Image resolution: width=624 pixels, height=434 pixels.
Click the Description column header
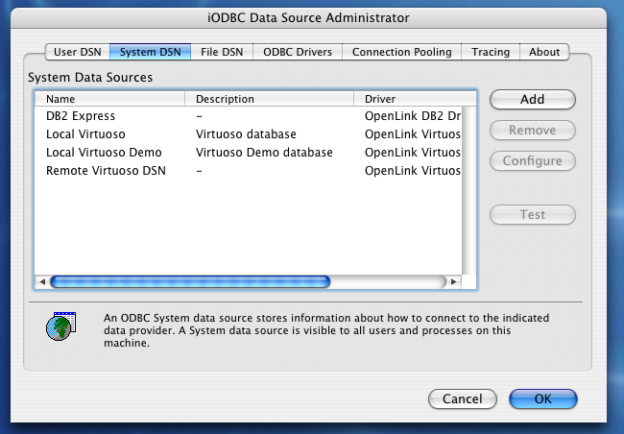(270, 99)
